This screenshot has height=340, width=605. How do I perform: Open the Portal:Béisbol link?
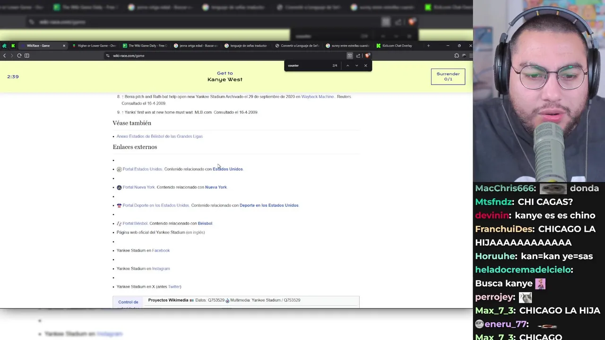tap(135, 223)
